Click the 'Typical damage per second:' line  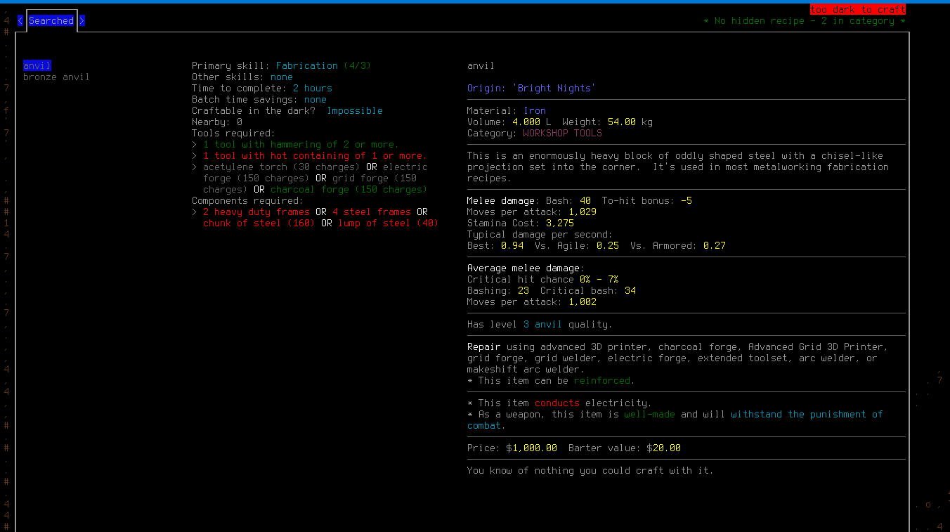coord(540,235)
